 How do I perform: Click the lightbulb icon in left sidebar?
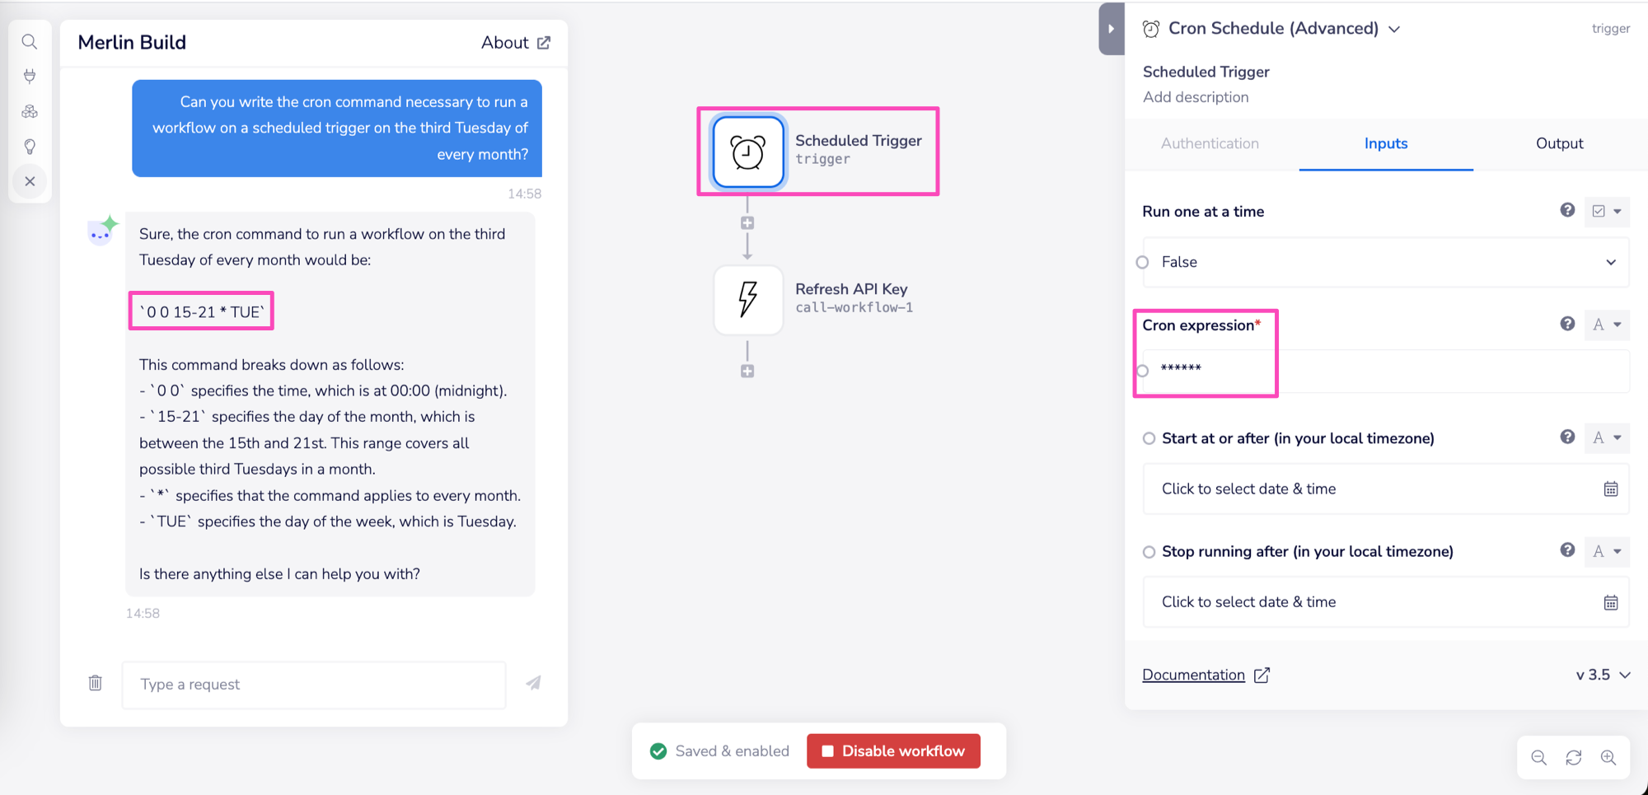(30, 147)
